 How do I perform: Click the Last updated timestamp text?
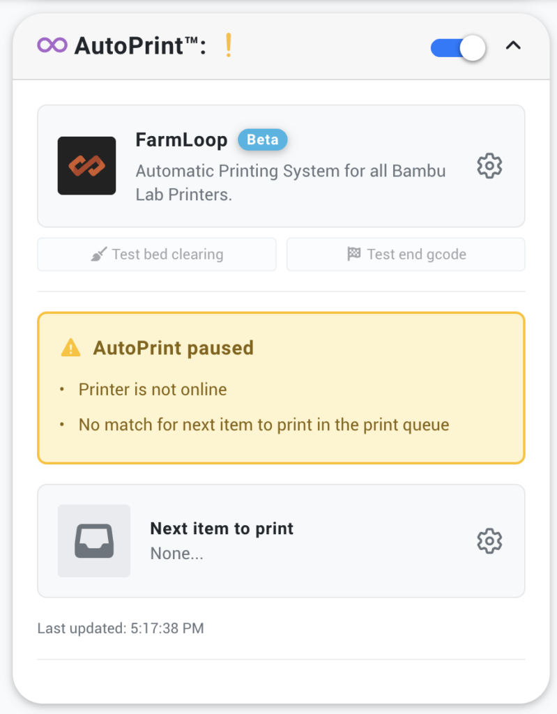click(x=120, y=628)
